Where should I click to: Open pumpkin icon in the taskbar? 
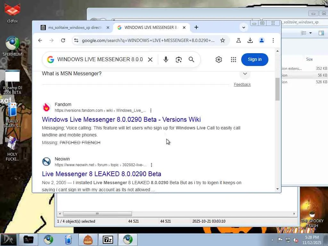click(x=88, y=240)
